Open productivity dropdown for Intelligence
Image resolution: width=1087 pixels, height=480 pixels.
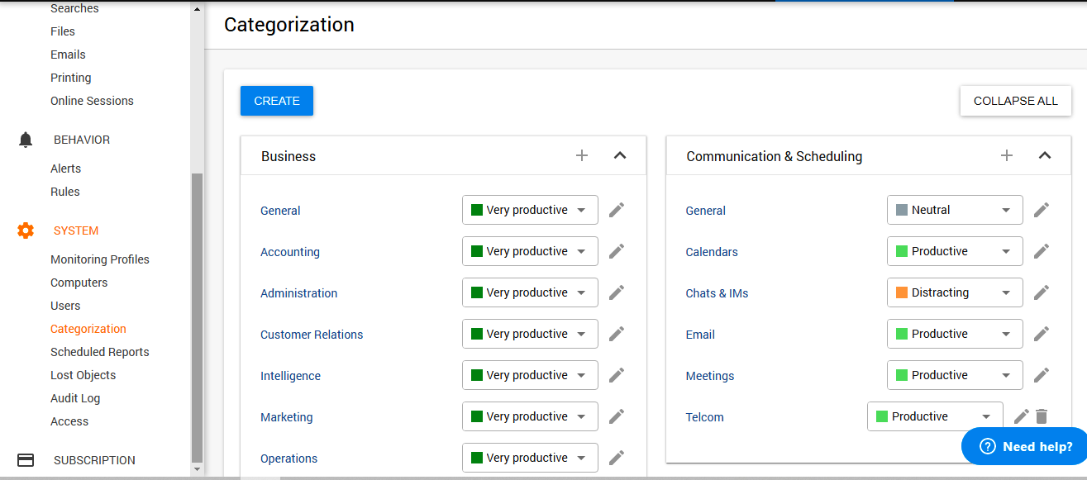click(530, 375)
